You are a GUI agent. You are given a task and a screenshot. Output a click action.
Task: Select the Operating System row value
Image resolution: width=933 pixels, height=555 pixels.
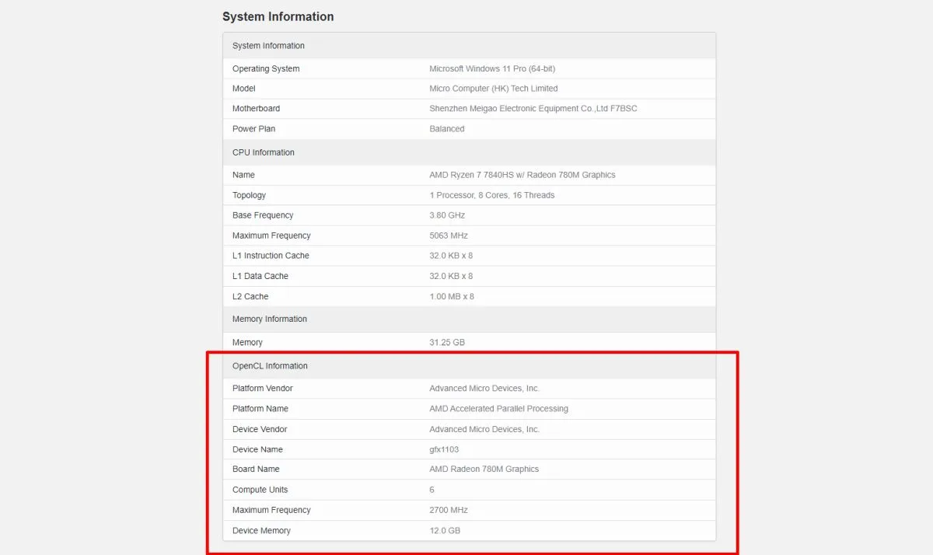point(492,68)
